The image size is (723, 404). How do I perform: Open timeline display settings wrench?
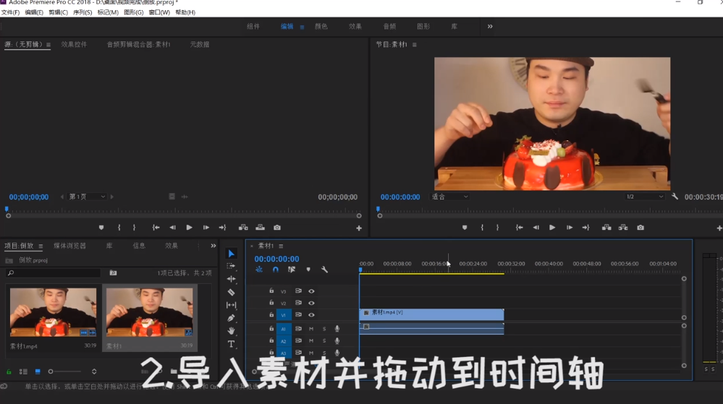[x=325, y=270]
